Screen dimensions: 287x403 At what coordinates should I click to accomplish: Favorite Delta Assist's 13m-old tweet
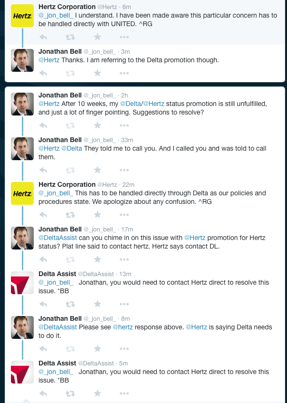(97, 304)
